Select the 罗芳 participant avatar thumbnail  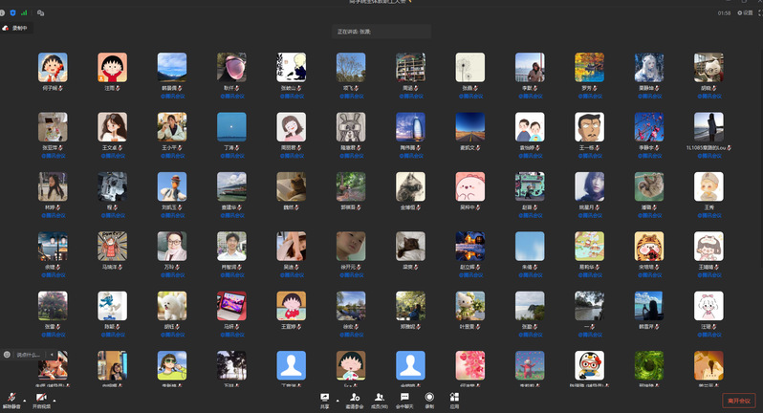(588, 67)
